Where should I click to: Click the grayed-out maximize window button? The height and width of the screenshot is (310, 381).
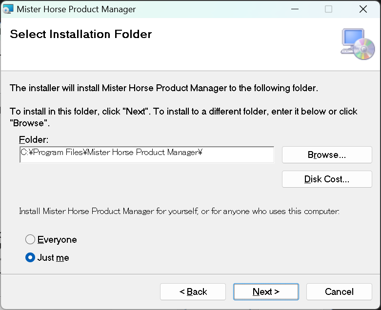pyautogui.click(x=328, y=9)
